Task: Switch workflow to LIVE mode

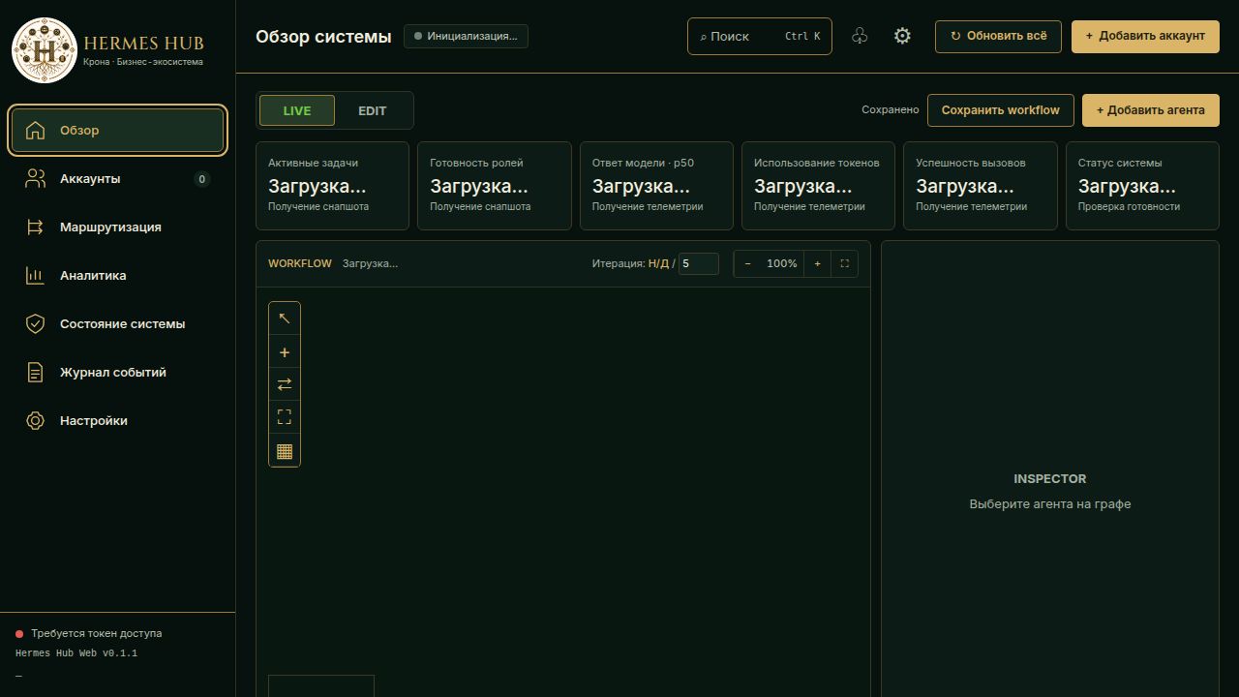Action: click(x=297, y=110)
